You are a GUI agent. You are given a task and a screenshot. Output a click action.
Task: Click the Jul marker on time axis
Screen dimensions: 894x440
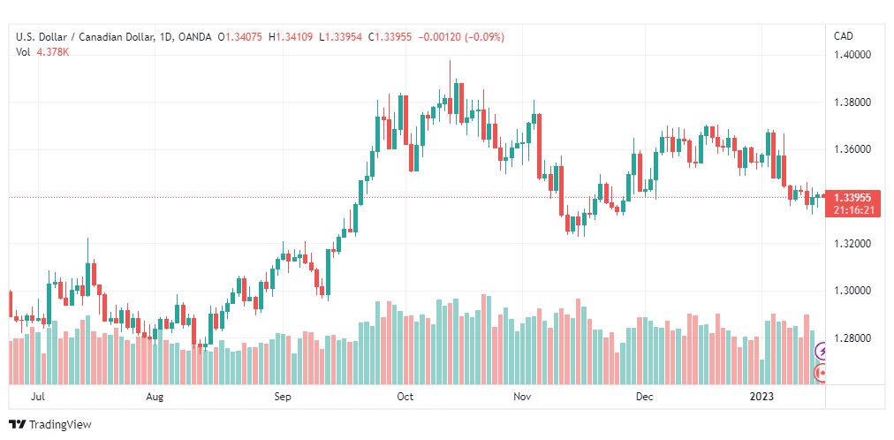[38, 396]
